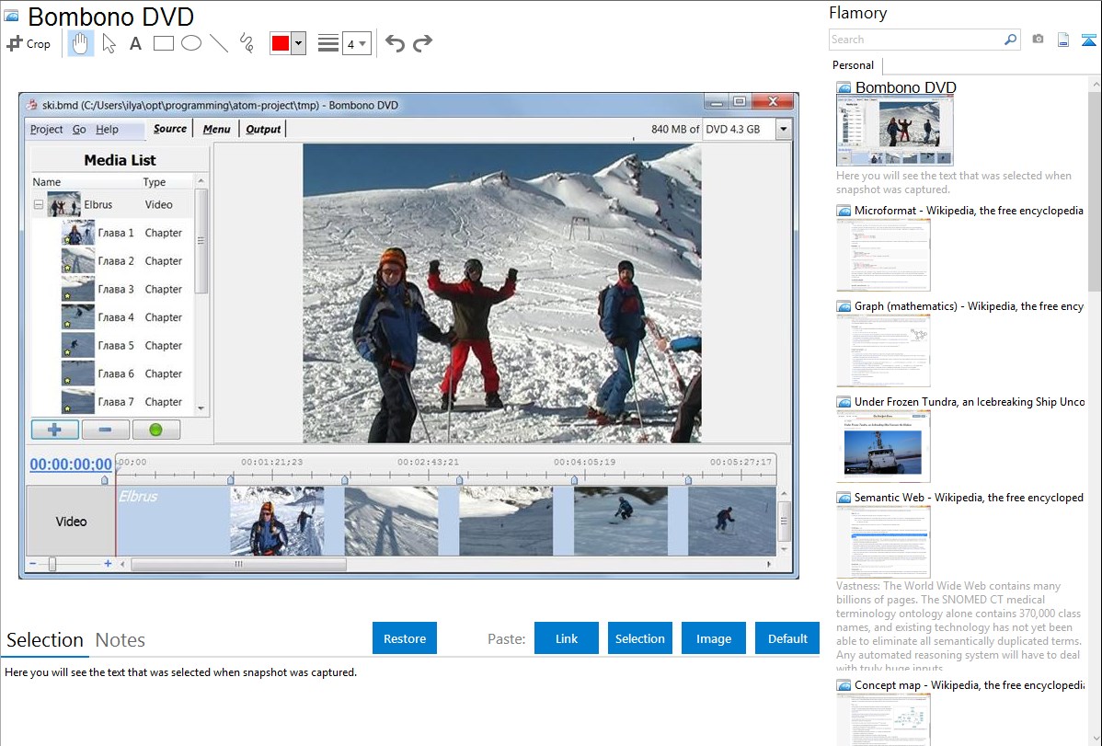Pick the ellipse shape tool
1102x746 pixels.
pyautogui.click(x=191, y=43)
